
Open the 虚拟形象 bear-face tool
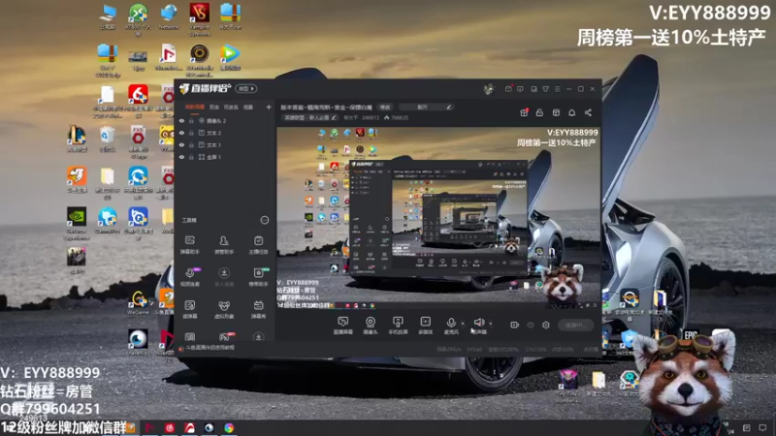click(224, 309)
